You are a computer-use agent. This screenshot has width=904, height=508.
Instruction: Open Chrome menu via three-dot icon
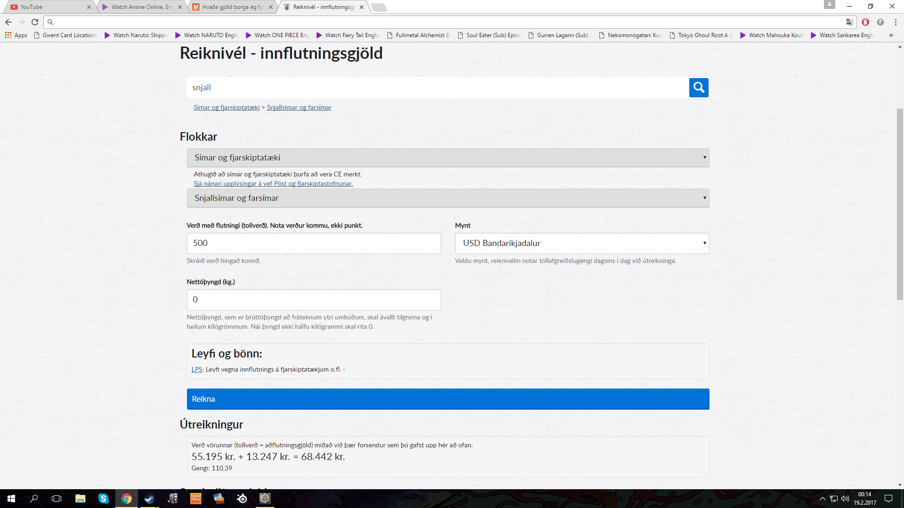[x=895, y=22]
